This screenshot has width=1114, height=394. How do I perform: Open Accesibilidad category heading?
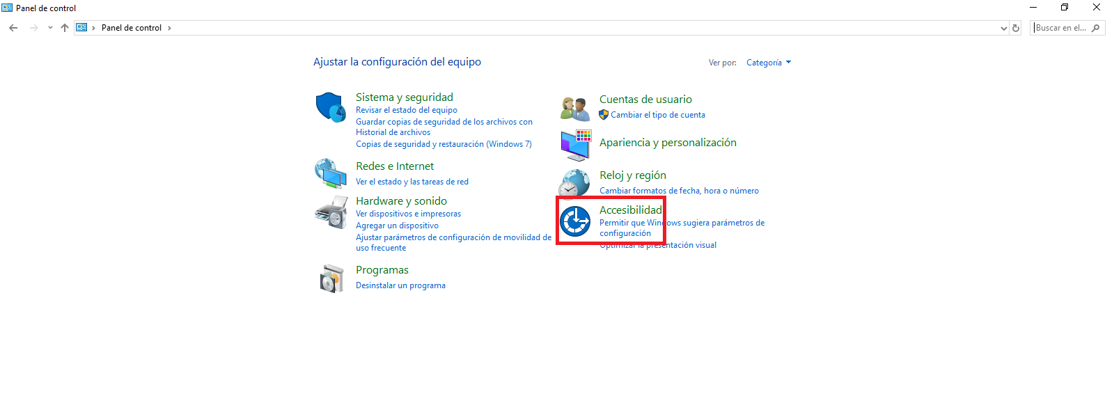(631, 210)
